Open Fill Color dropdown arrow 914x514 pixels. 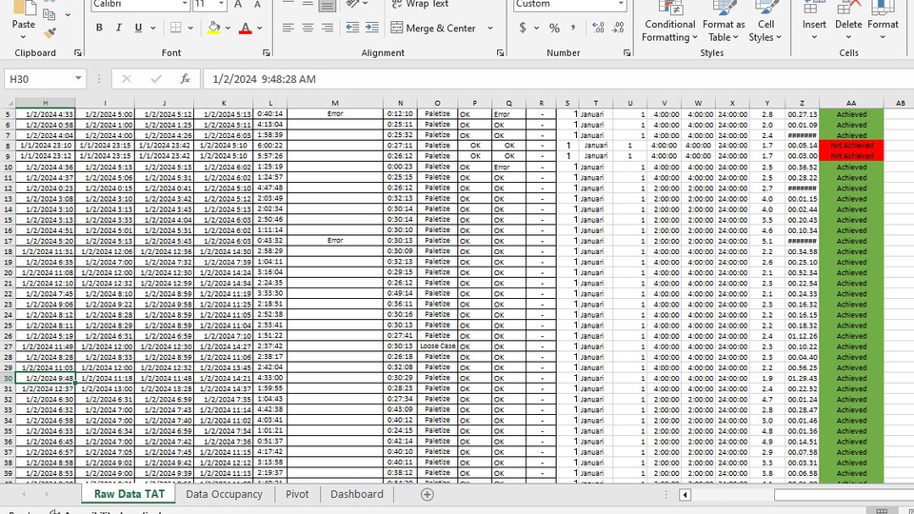[x=228, y=28]
